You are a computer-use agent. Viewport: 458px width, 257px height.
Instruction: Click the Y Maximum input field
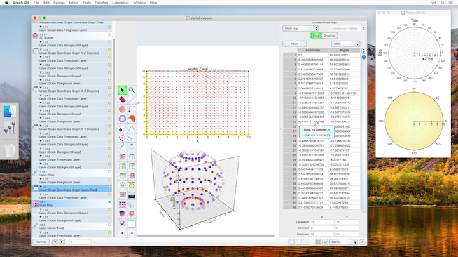[347, 234]
